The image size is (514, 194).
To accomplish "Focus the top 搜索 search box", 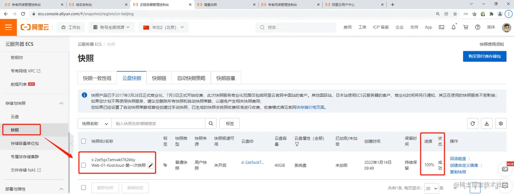I will click(296, 27).
